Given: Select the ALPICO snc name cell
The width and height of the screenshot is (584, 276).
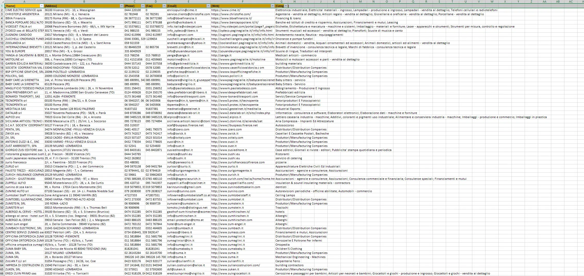Looking at the screenshot, I should [x=24, y=117].
